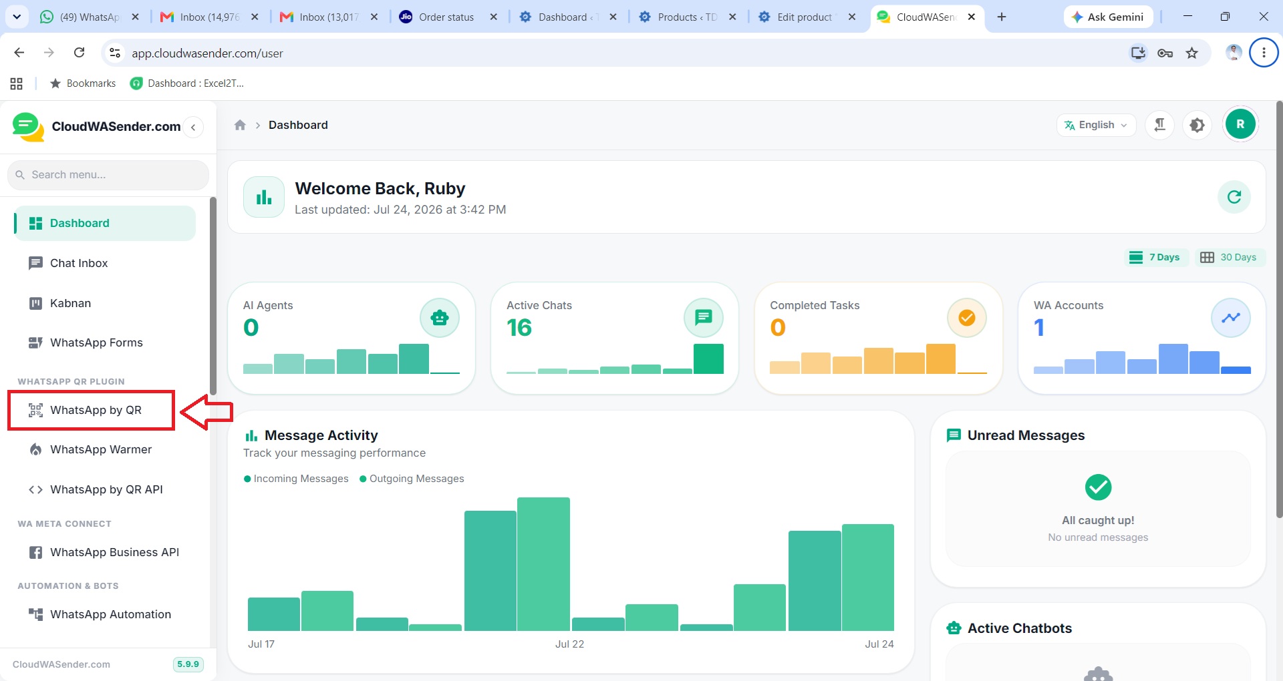Click the Last updated timestamp text

(x=400, y=210)
